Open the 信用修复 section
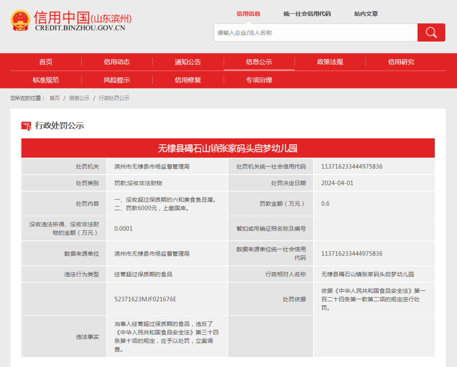Viewport: 457px width, 367px height. click(x=187, y=80)
